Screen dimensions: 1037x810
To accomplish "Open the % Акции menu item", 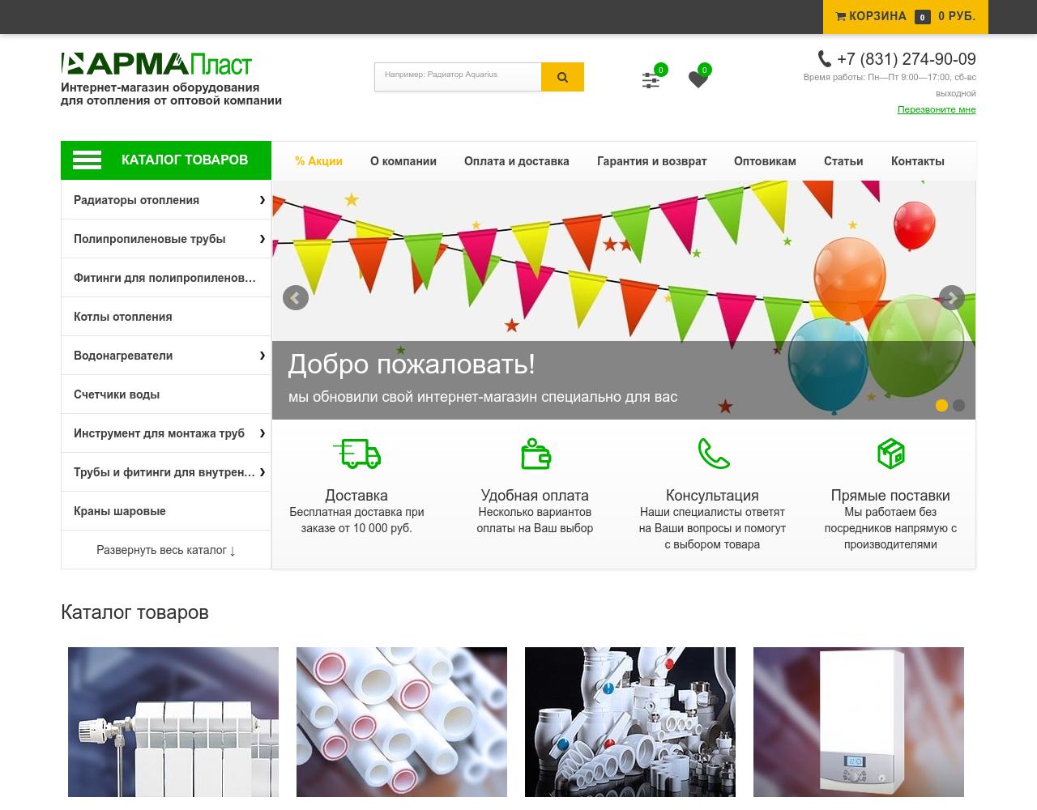I will [x=318, y=161].
